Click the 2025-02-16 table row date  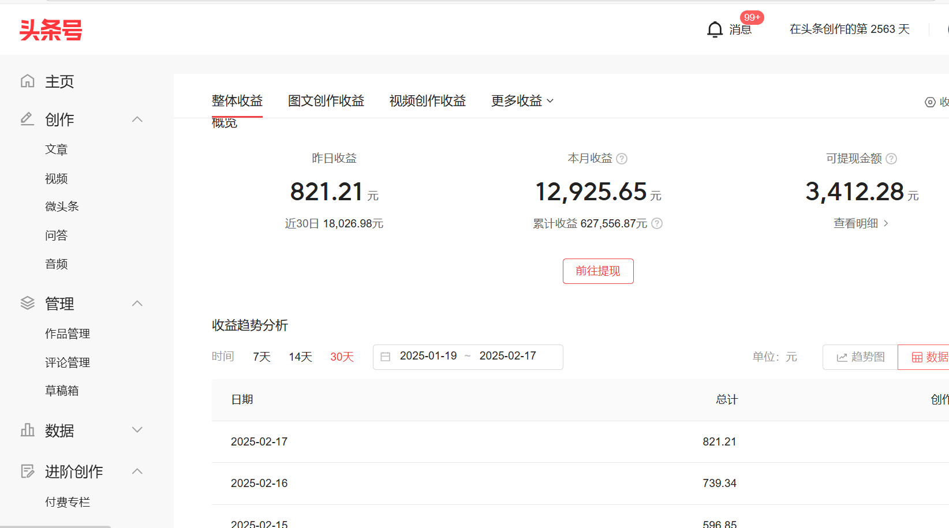pos(259,483)
